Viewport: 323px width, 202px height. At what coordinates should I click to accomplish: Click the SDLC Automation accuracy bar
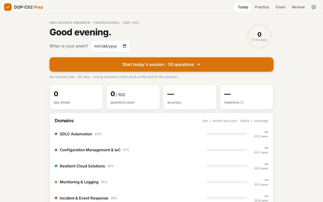(x=227, y=134)
